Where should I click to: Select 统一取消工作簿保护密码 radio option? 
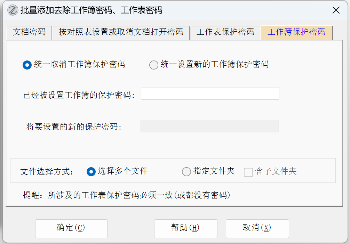[27, 65]
